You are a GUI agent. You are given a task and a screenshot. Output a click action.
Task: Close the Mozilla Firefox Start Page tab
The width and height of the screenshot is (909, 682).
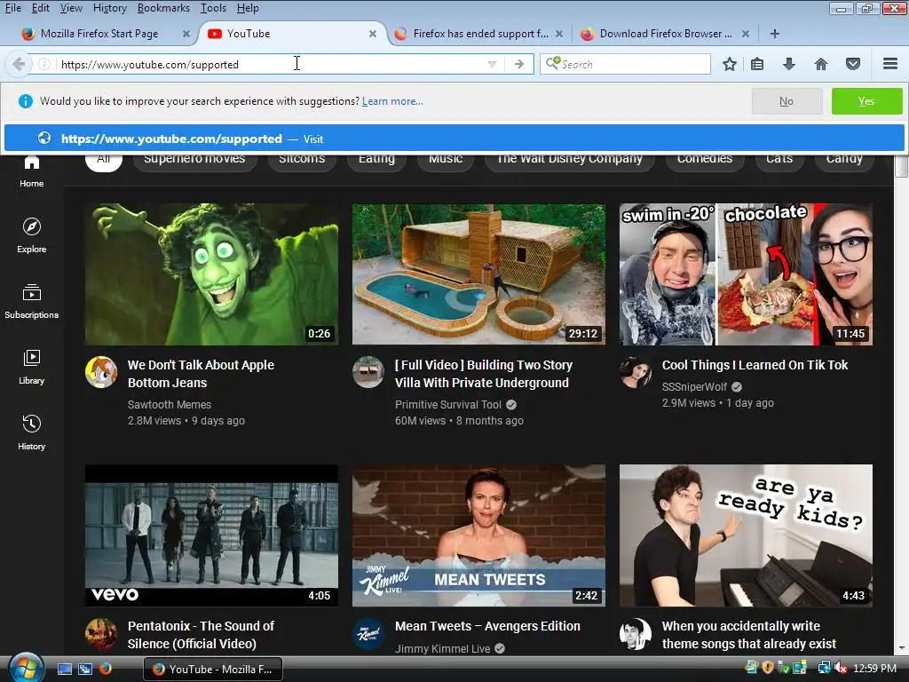coord(186,34)
